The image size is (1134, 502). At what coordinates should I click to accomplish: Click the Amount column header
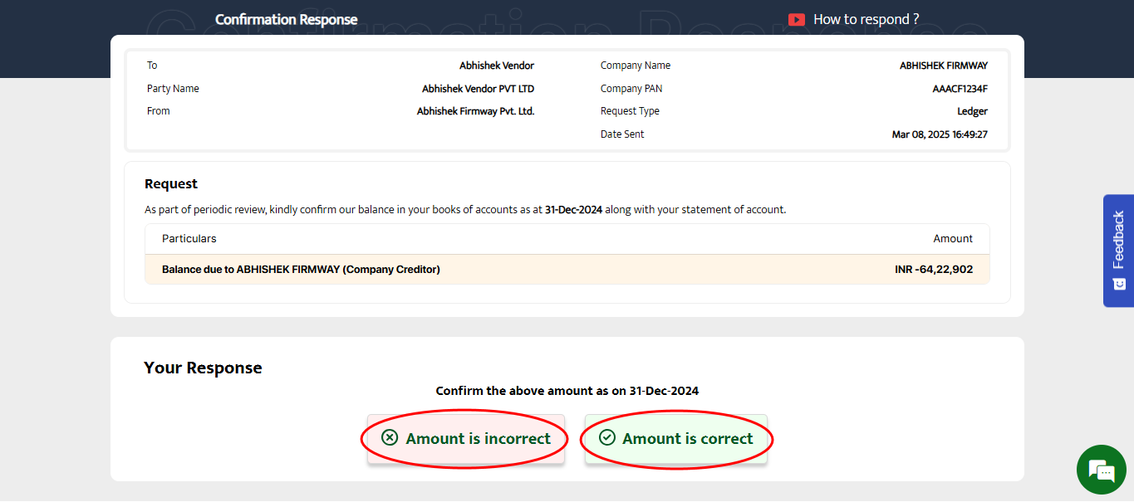[952, 239]
